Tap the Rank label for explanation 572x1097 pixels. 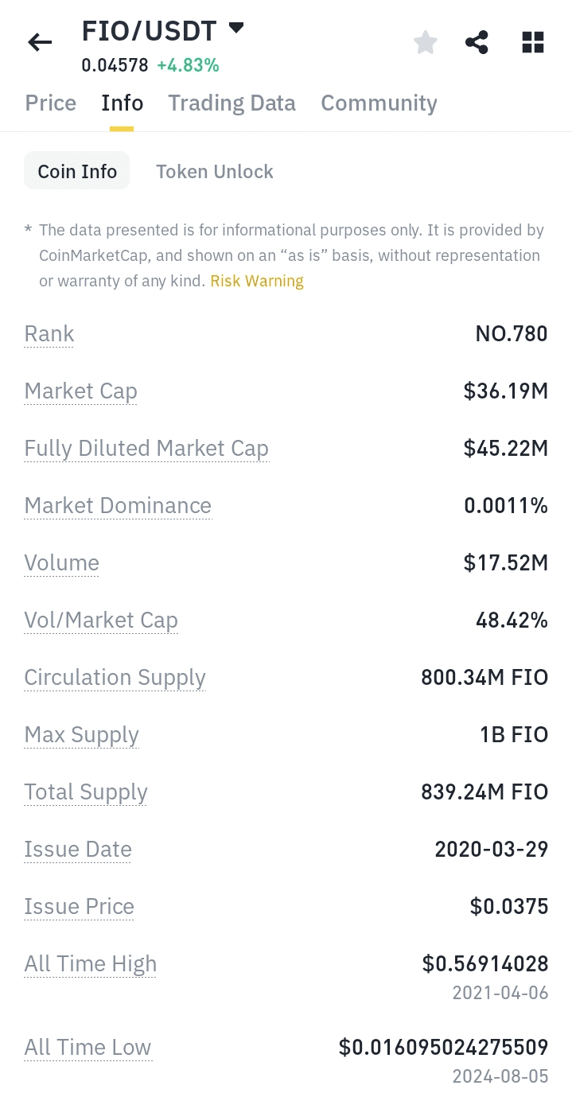pyautogui.click(x=49, y=334)
